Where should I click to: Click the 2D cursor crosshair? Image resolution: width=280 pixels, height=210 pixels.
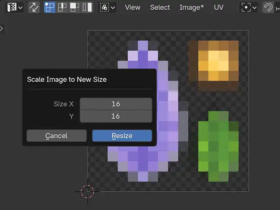point(87,192)
